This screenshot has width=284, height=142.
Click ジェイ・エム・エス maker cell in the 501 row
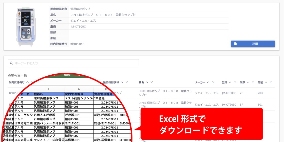pyautogui.click(x=207, y=105)
